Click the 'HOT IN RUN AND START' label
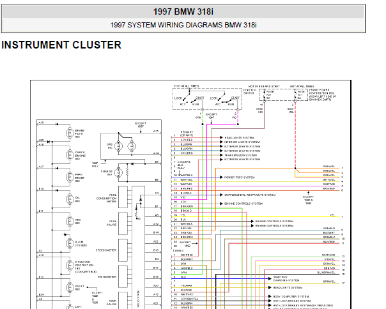Viewport: 386px width, 309px height. click(x=264, y=86)
